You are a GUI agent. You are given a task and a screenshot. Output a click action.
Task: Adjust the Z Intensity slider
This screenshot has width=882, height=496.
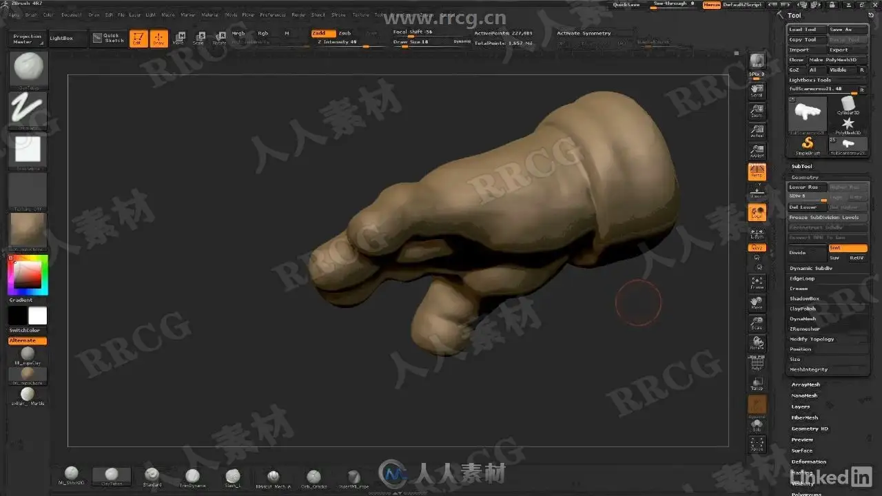point(349,43)
